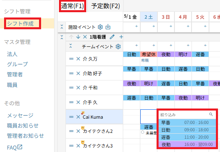Choose 日勤 09:00 - 18:00 shift

[187, 130]
